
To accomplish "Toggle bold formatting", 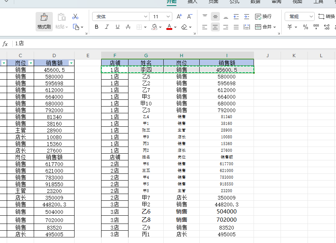I will [x=97, y=27].
